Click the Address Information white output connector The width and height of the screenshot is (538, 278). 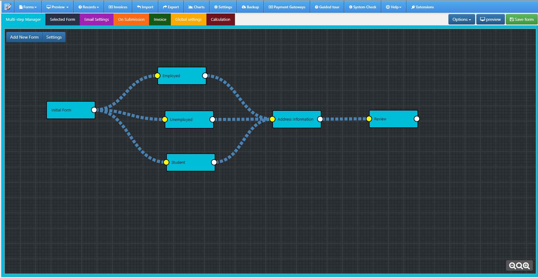[x=320, y=119]
